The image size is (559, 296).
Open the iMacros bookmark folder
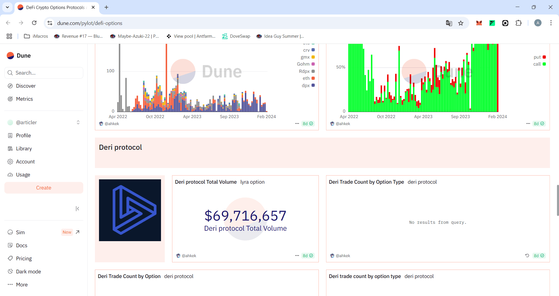coord(36,36)
